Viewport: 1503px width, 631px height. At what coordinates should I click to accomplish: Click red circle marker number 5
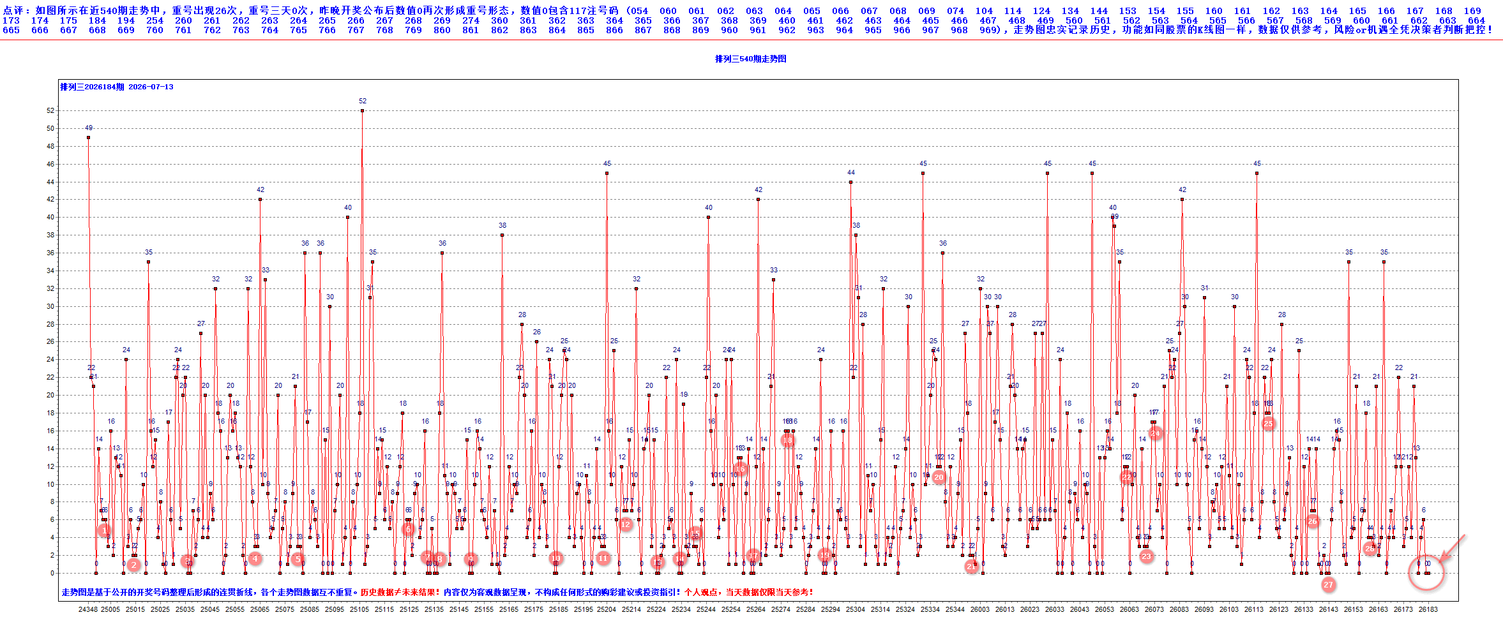297,559
